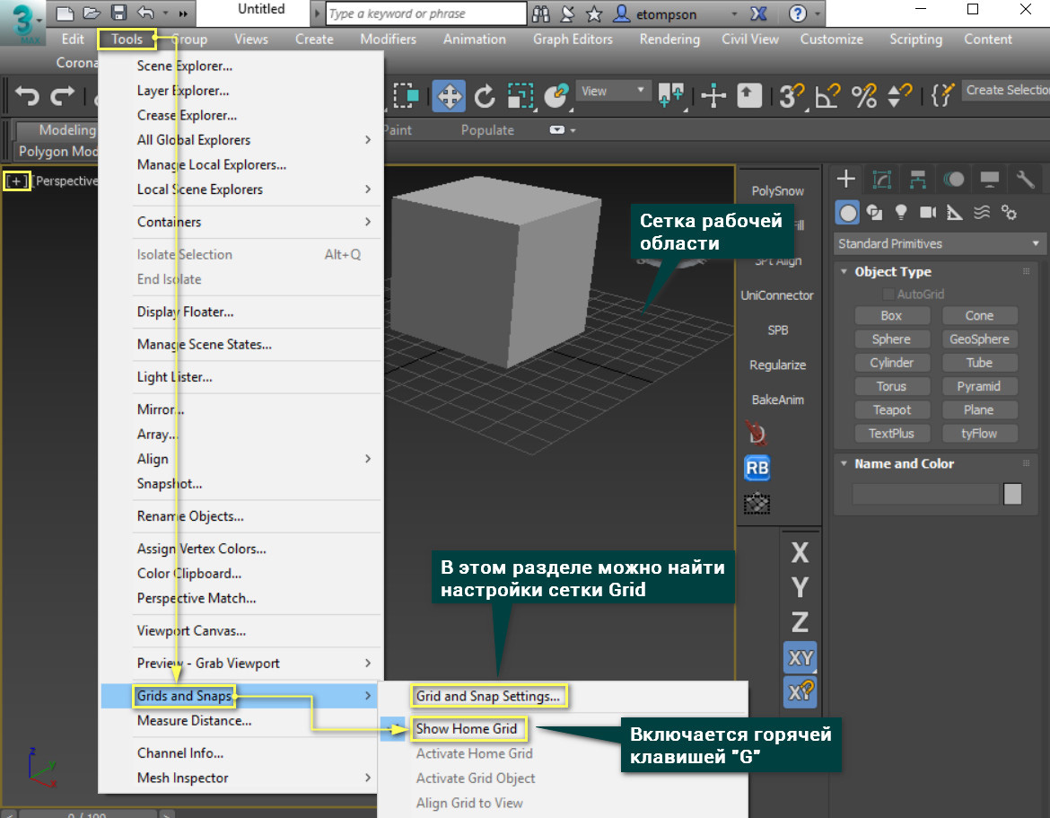Open Grid and Snap Settings
Viewport: 1050px width, 818px height.
tap(487, 696)
